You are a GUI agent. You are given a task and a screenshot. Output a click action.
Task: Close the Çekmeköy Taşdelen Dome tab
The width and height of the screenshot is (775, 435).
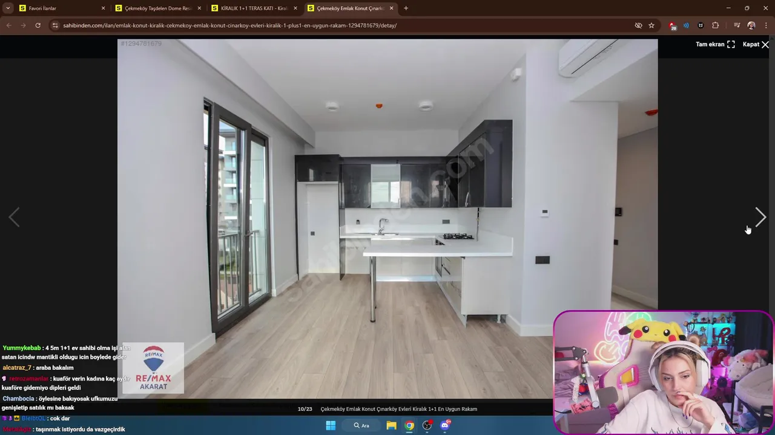pyautogui.click(x=199, y=8)
